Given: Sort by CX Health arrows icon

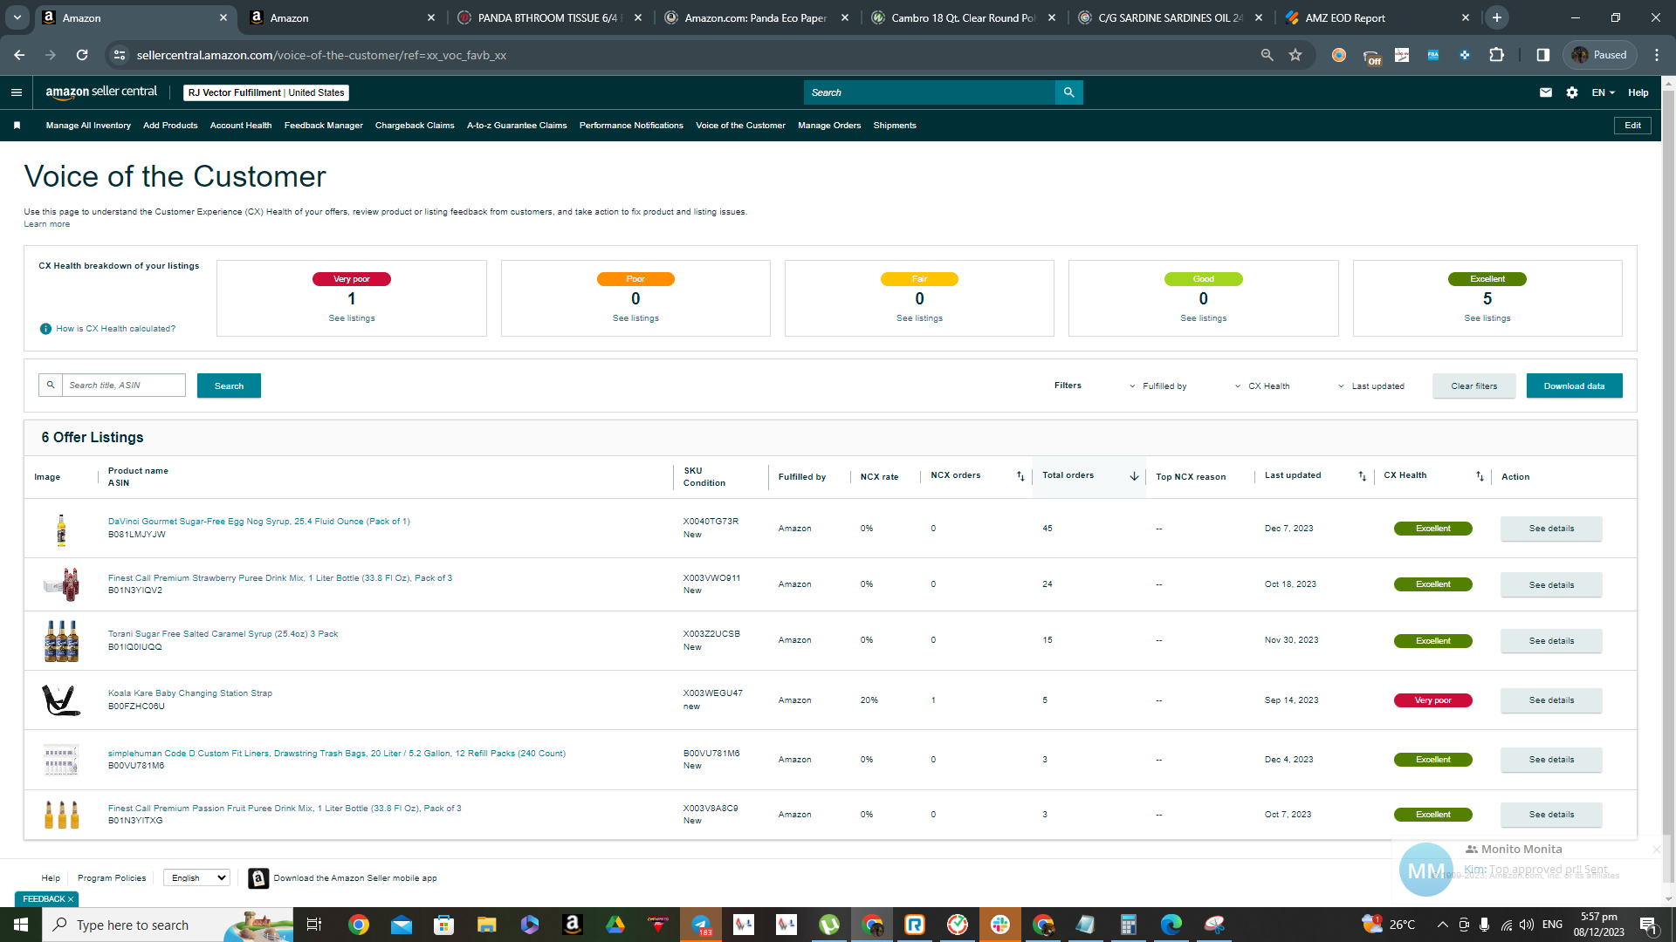Looking at the screenshot, I should click(x=1480, y=476).
